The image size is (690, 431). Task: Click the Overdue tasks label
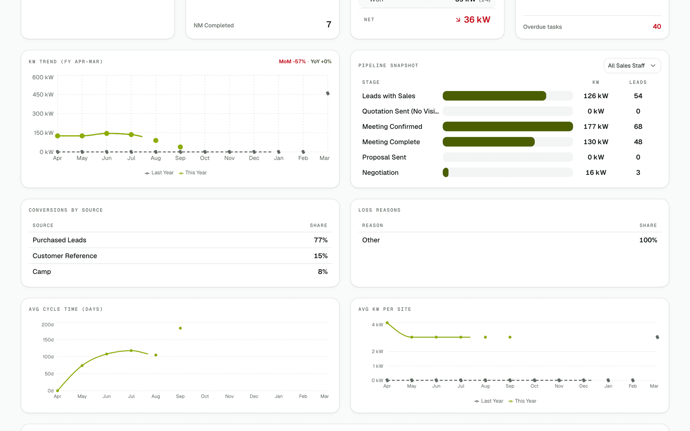click(542, 27)
